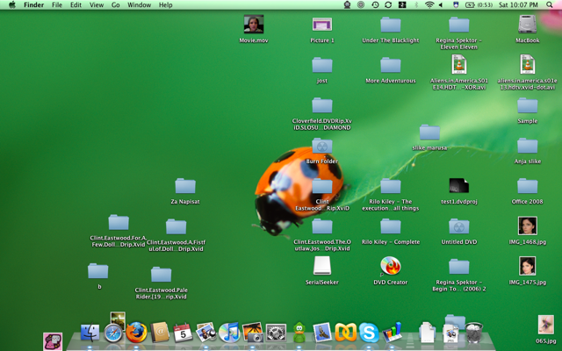Image resolution: width=562 pixels, height=351 pixels.
Task: Open the File menu
Action: pos(56,5)
